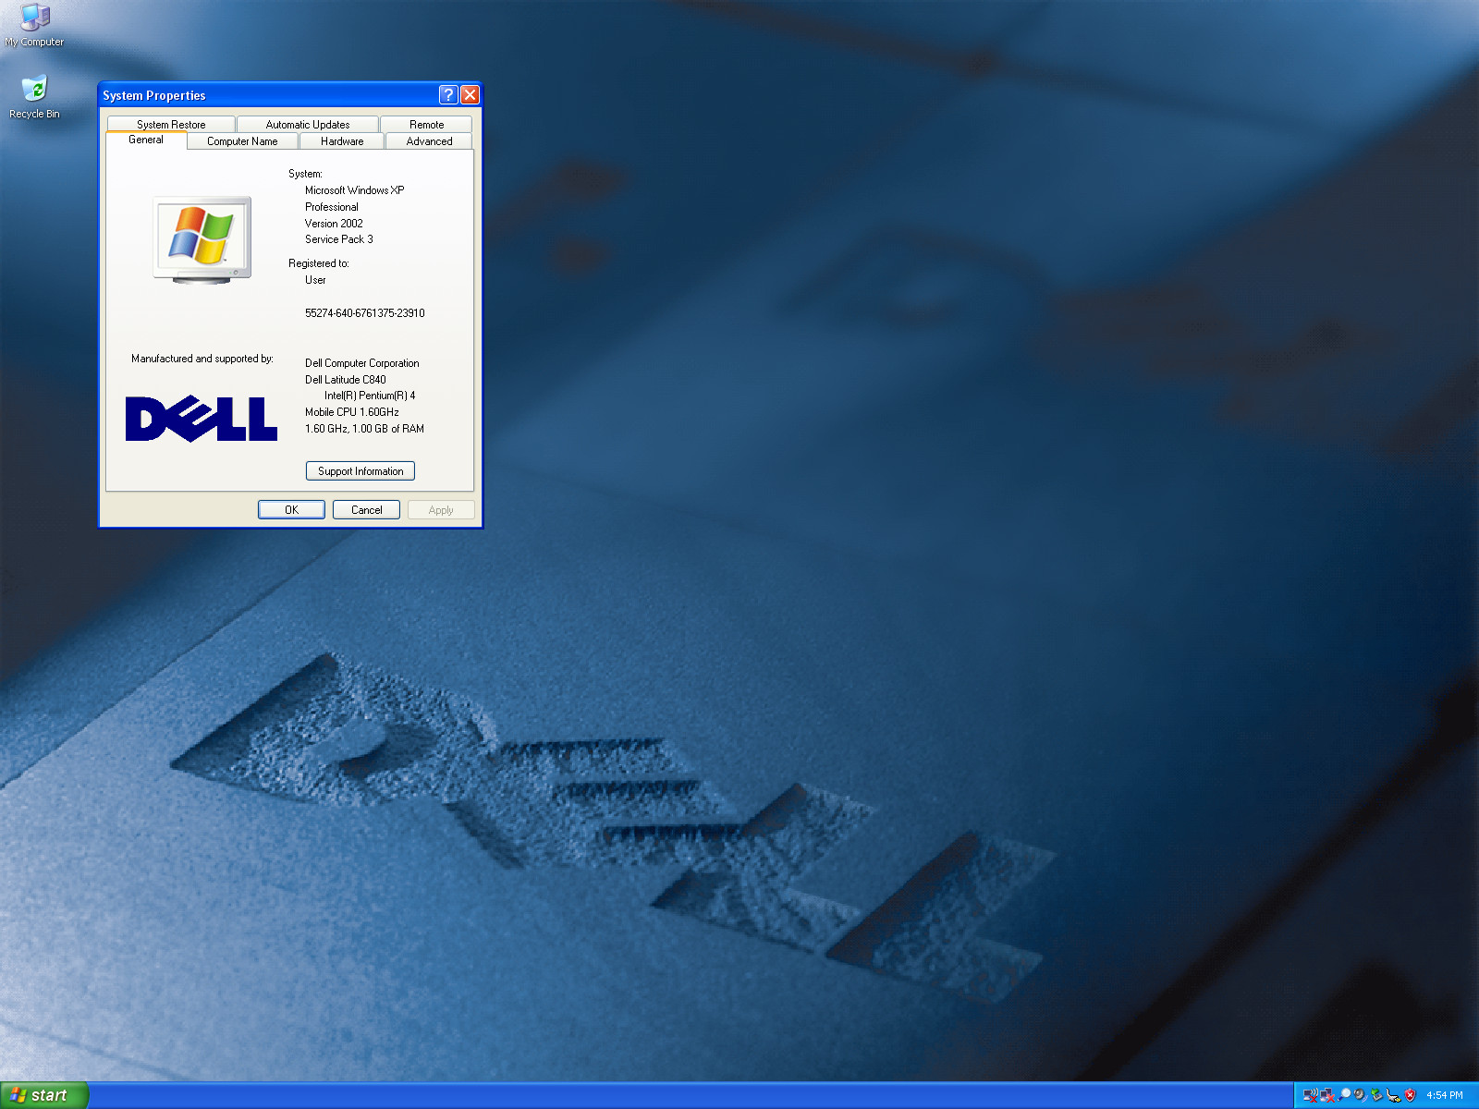This screenshot has width=1479, height=1109.
Task: Click the magnifying glass tray icon
Action: coord(1344,1095)
